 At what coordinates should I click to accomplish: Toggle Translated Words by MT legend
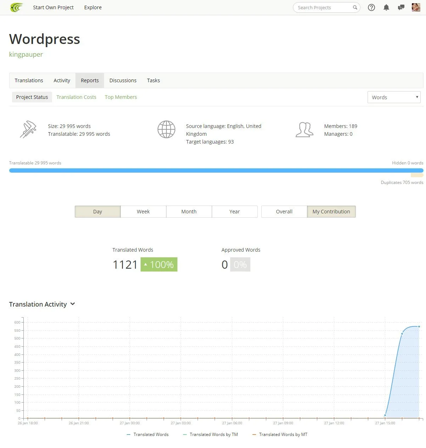point(280,435)
